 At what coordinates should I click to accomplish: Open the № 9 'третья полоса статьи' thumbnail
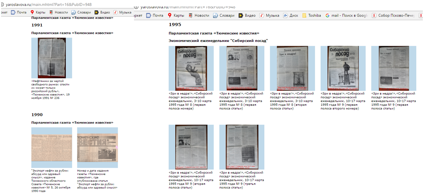[x=242, y=147]
